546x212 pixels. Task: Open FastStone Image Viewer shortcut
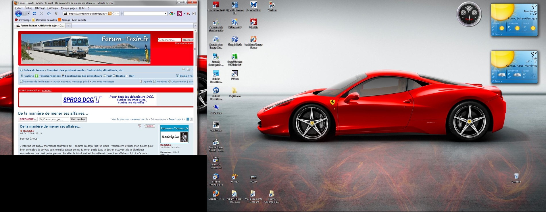pyautogui.click(x=253, y=42)
